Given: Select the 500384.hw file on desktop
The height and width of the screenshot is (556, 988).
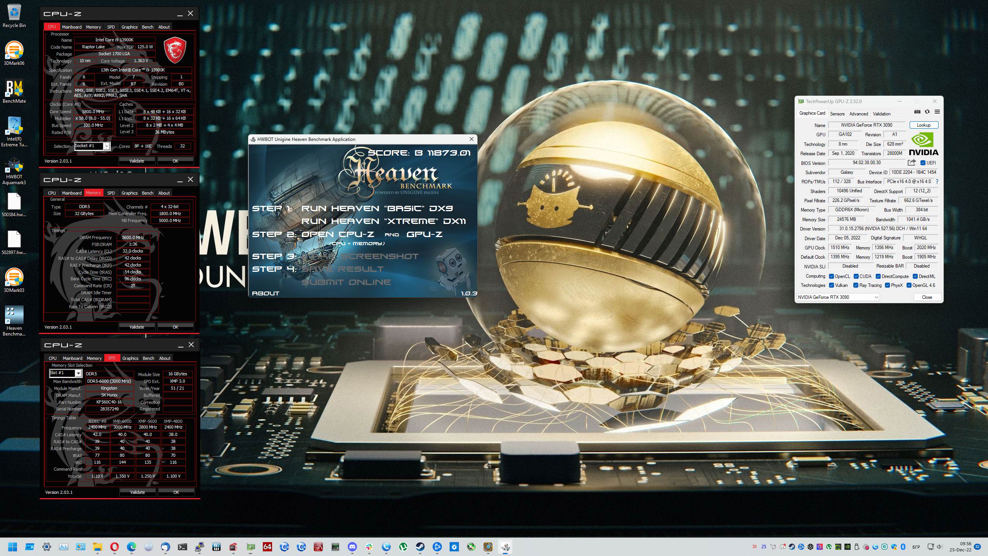Looking at the screenshot, I should (x=14, y=205).
